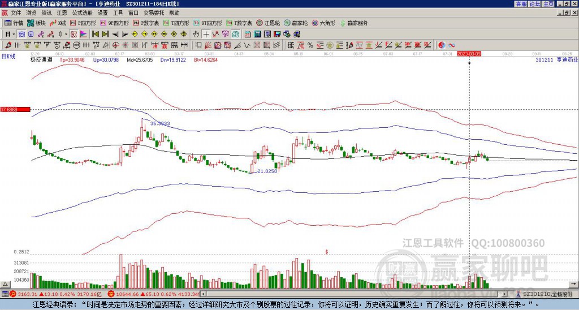This screenshot has width=579, height=310.
Task: Open the 客服 link
Action: [x=521, y=4]
